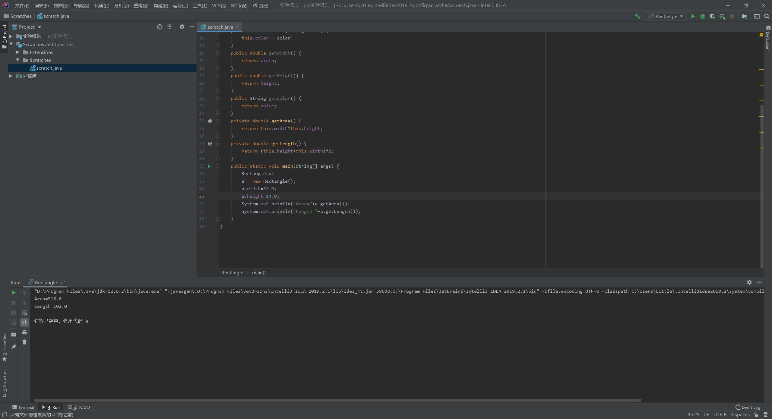The image size is (772, 419).
Task: Click the 4 spaces indent widget
Action: pos(740,415)
